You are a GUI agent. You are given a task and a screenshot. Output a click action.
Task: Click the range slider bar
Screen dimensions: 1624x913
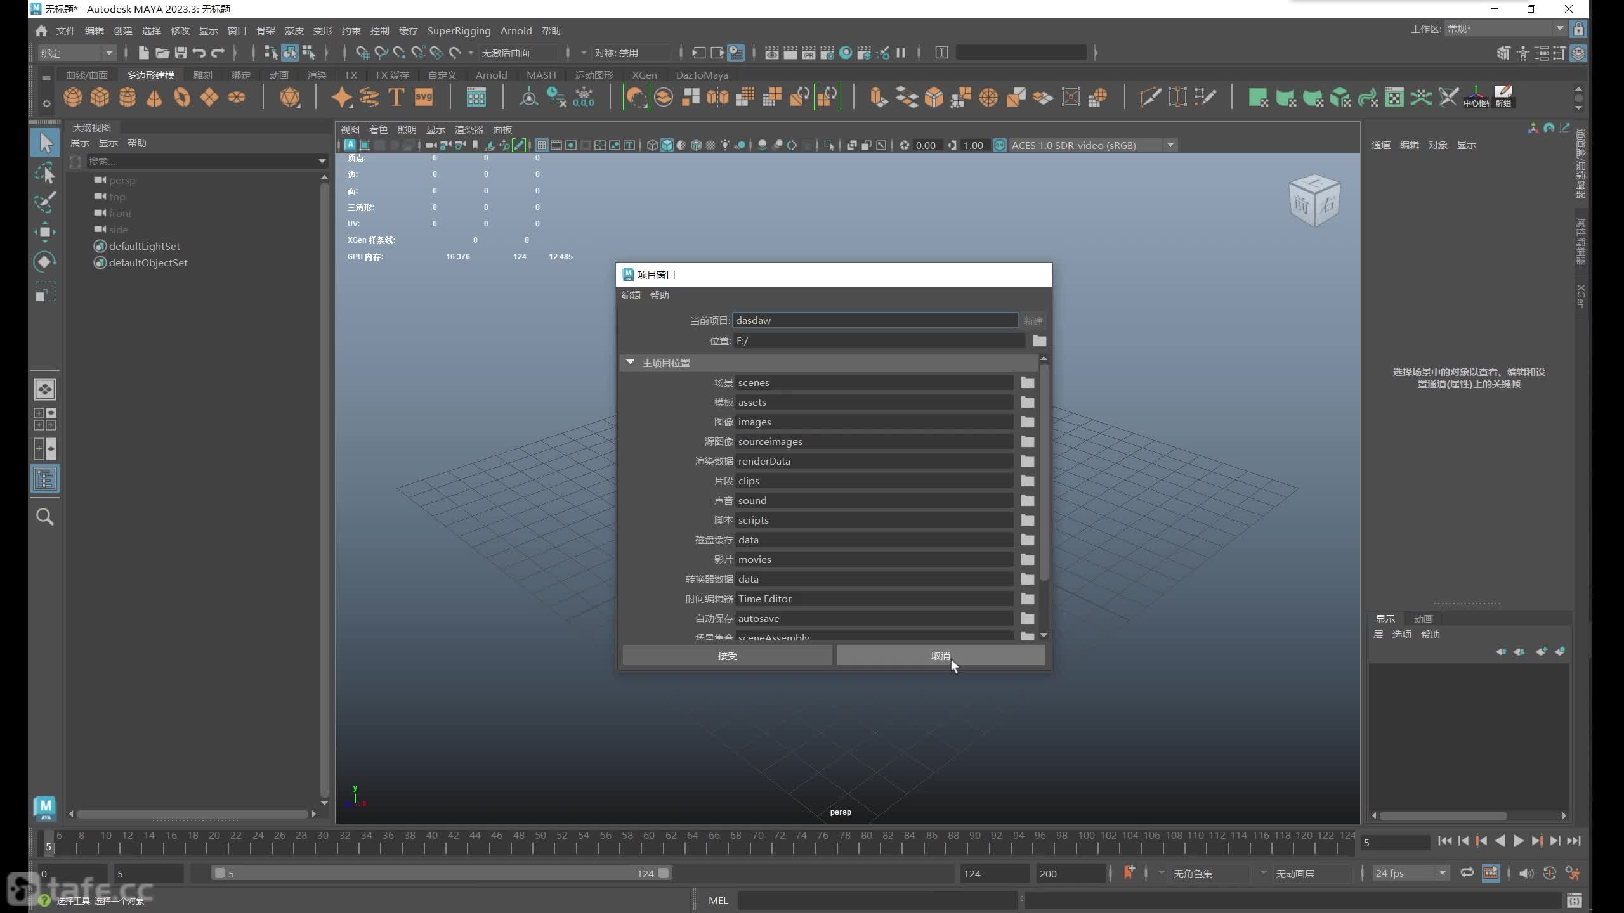click(x=442, y=874)
